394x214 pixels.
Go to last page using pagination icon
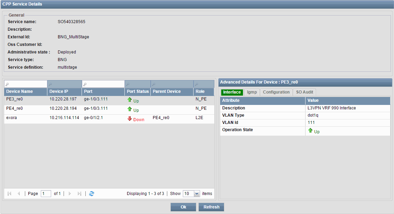coord(80,194)
